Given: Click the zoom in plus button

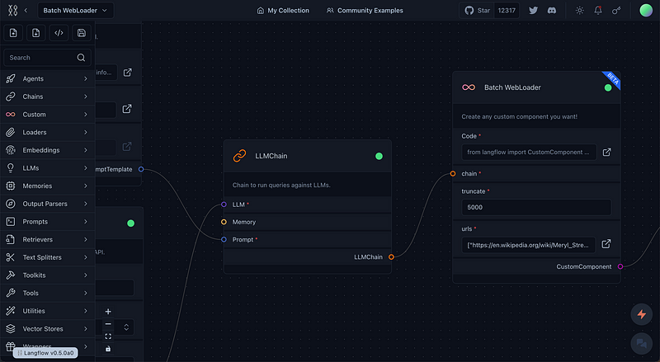Looking at the screenshot, I should [108, 312].
